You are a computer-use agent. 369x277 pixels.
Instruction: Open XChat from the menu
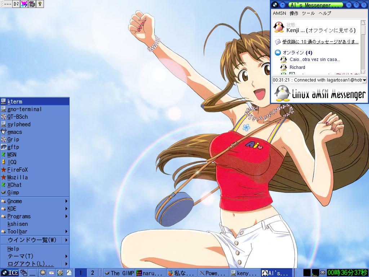tap(14, 185)
